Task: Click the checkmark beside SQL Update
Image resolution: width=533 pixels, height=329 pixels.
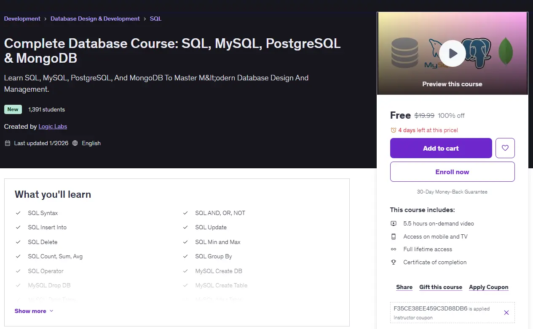Action: coord(185,227)
